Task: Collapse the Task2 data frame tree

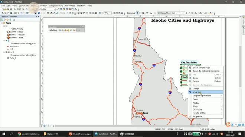Action: (2, 23)
